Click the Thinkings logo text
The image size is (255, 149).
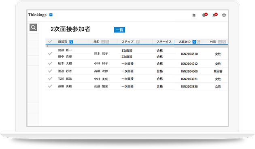[37, 15]
